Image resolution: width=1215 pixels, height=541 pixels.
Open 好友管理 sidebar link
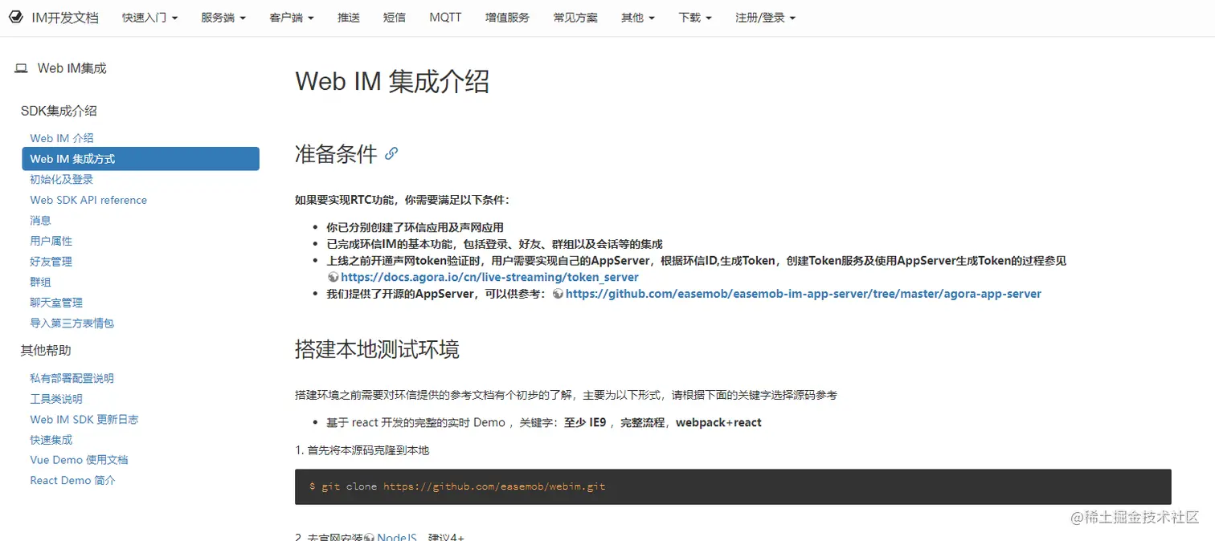point(51,262)
